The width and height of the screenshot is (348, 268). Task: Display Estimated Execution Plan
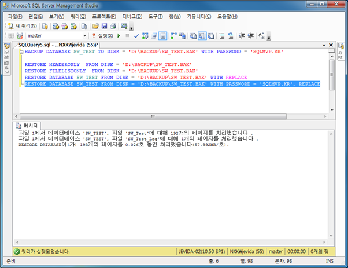[x=145, y=36]
